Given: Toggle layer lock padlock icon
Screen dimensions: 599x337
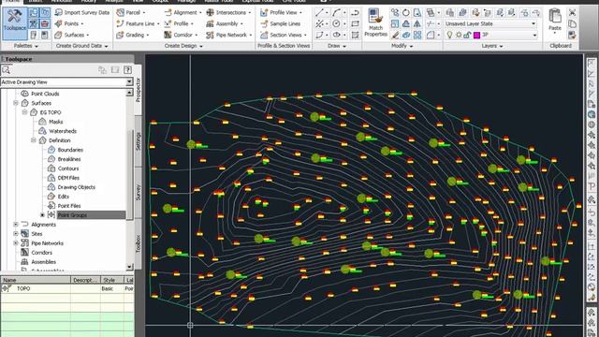Looking at the screenshot, I should [467, 36].
